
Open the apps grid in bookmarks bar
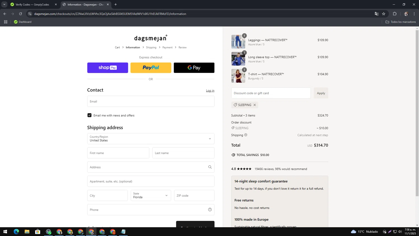[6, 22]
